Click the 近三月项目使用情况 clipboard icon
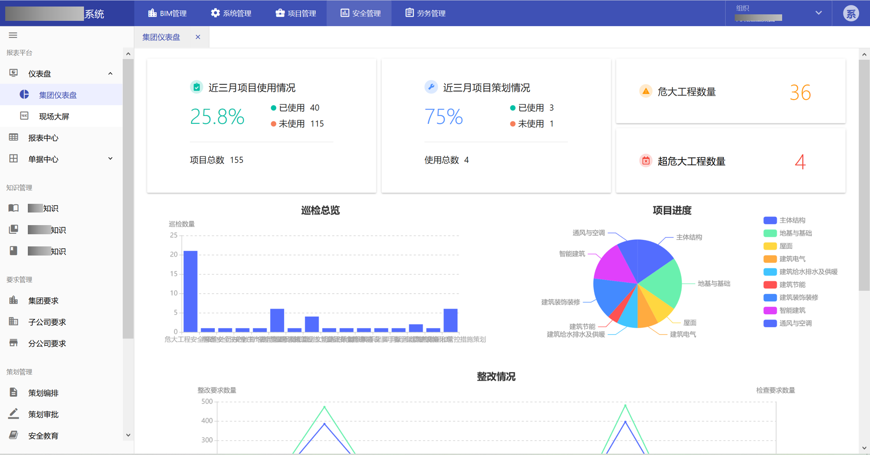The width and height of the screenshot is (870, 455). point(197,87)
